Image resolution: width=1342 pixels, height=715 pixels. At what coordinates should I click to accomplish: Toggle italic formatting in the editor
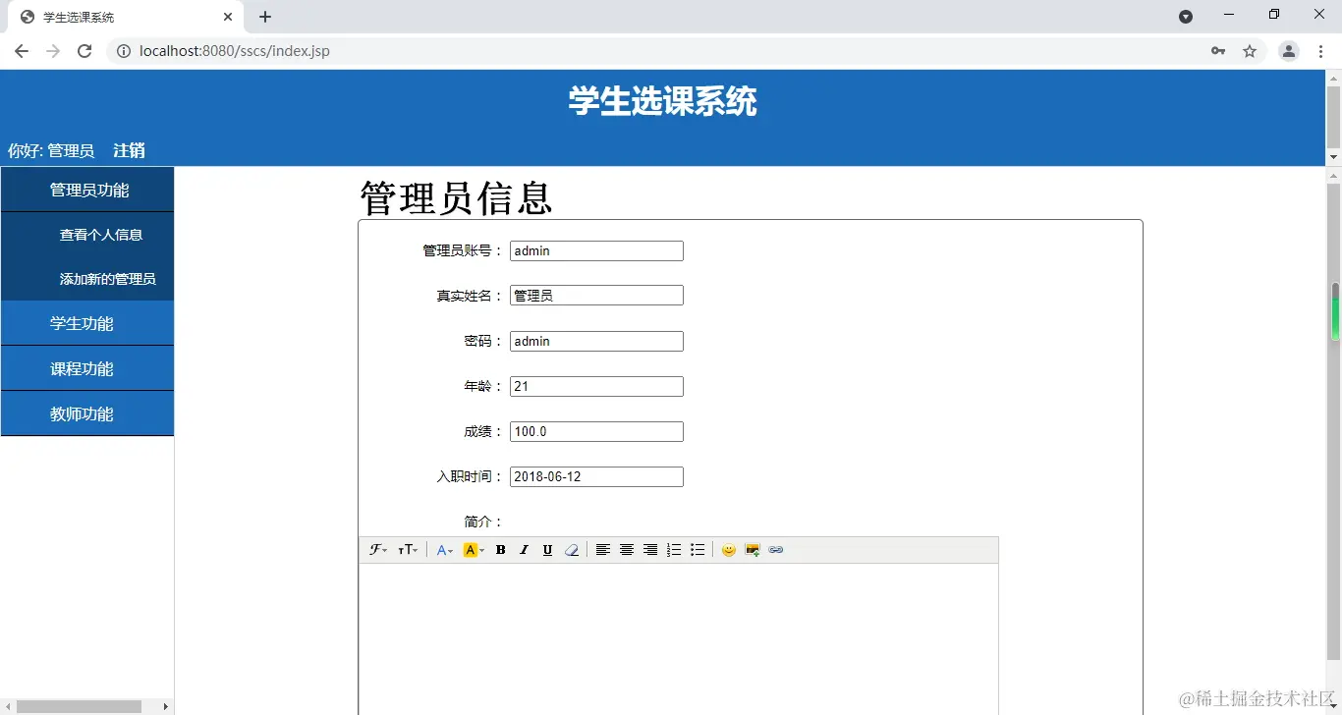click(524, 549)
